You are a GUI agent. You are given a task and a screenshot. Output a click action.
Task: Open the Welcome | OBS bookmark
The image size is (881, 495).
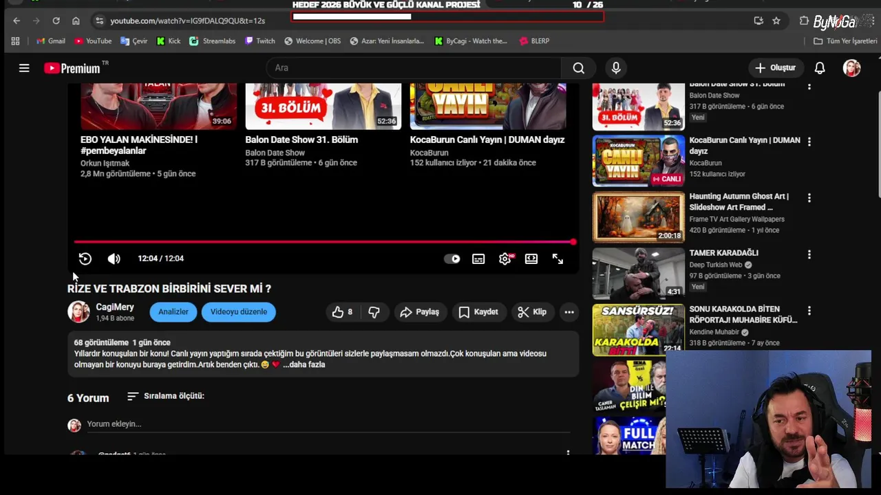(312, 41)
